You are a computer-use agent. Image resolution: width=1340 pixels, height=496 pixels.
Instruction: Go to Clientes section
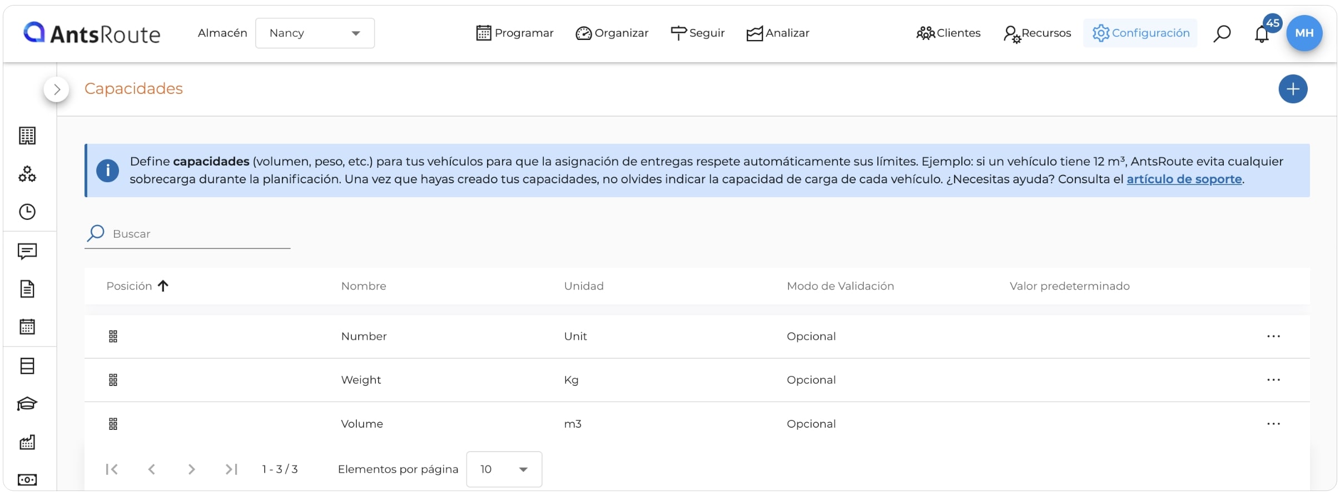(x=948, y=33)
